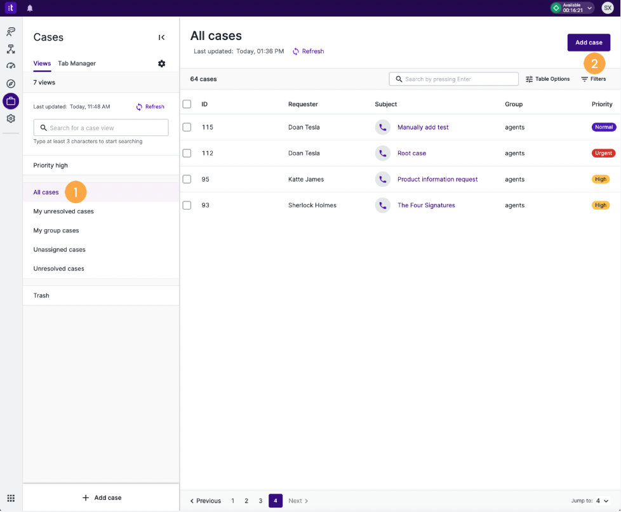Click the phone channel icon beside Root case

coord(382,153)
